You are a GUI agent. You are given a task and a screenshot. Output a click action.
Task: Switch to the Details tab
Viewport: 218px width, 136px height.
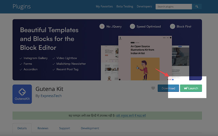(x=22, y=128)
